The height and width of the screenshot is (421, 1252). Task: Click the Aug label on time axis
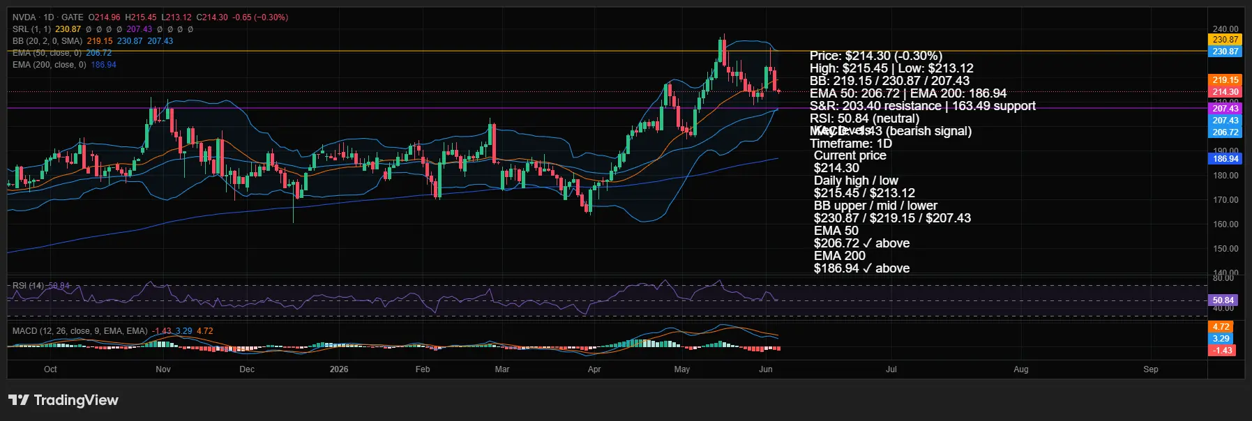[x=1021, y=369]
